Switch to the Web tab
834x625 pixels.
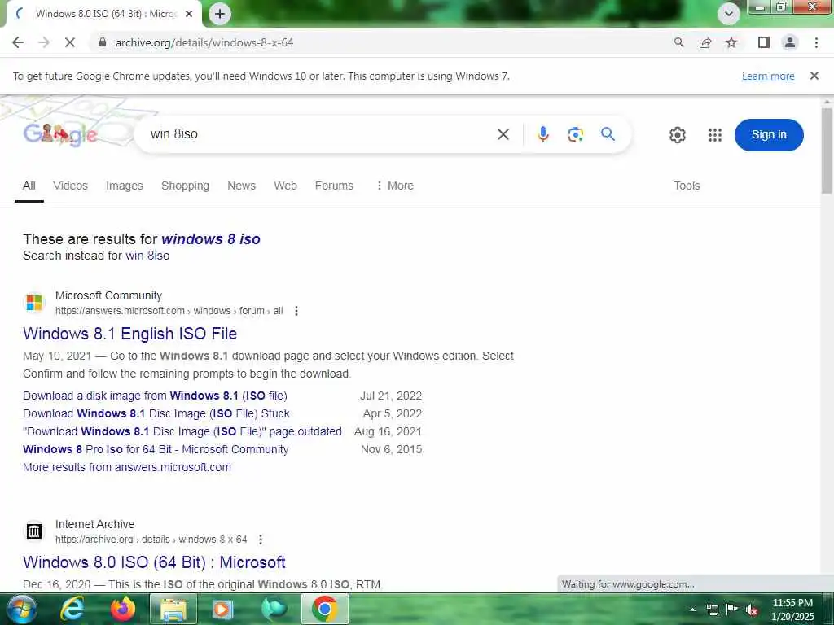[x=285, y=186]
